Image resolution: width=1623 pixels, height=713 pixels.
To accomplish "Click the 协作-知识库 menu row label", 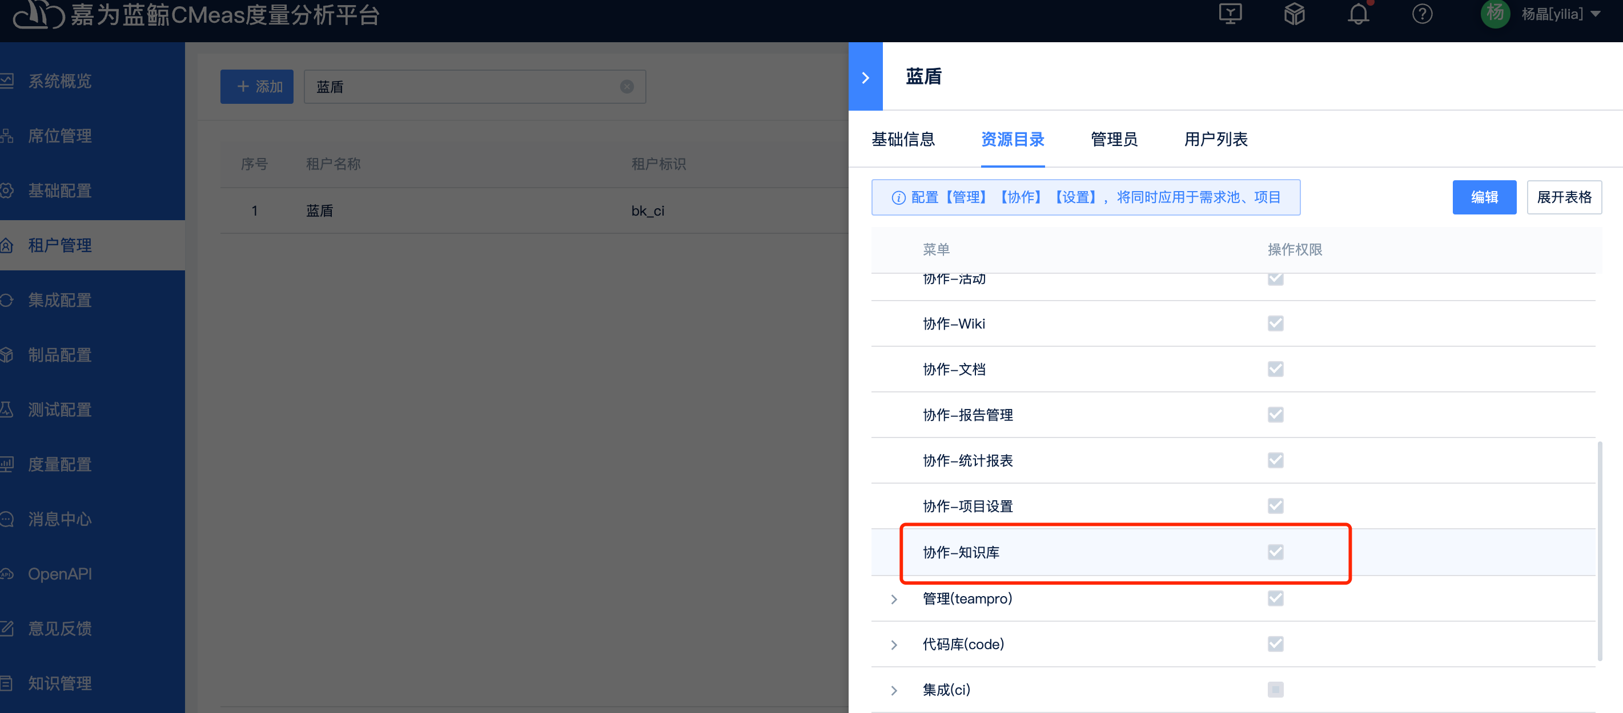I will [x=961, y=553].
